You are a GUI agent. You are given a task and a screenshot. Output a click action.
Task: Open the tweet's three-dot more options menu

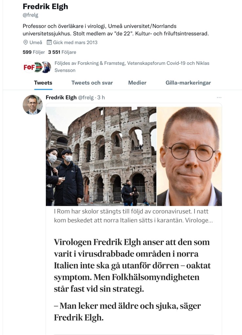pos(219,98)
